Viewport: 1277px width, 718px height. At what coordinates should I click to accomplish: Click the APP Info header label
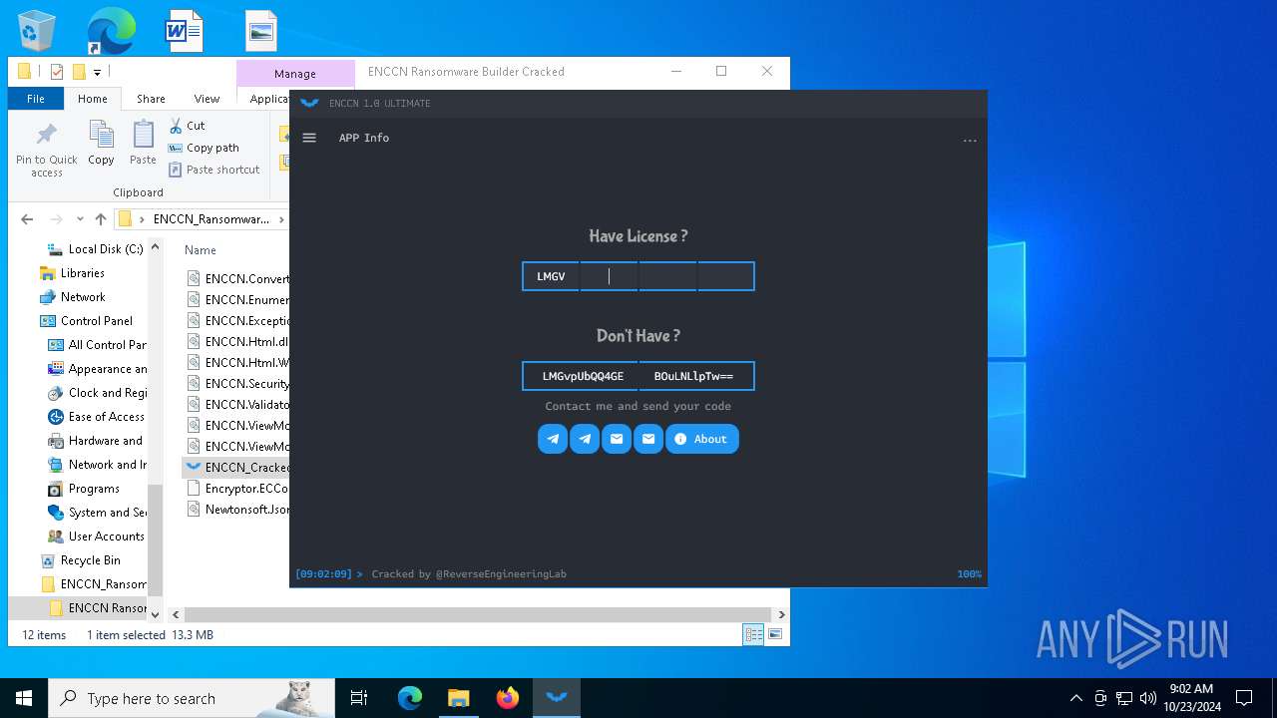(x=364, y=138)
